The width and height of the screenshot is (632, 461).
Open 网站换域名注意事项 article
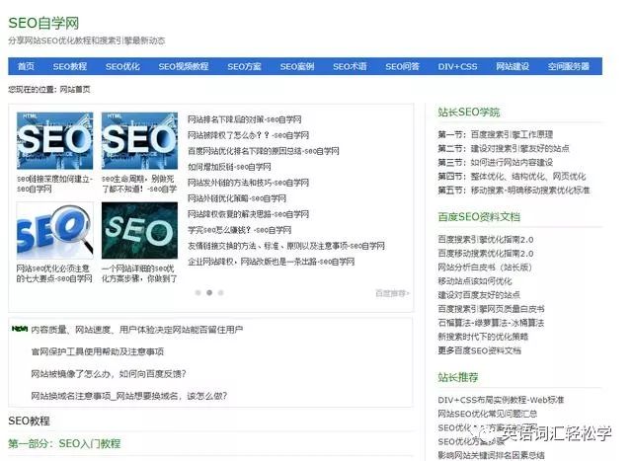(129, 396)
